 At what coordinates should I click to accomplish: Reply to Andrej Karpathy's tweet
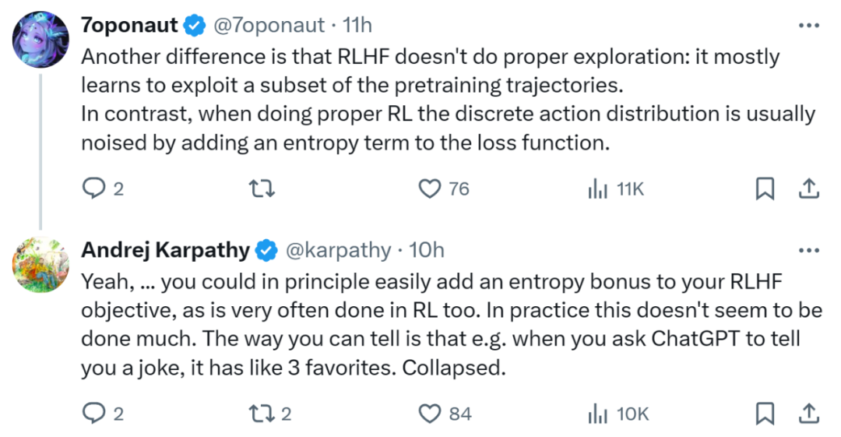pyautogui.click(x=94, y=414)
